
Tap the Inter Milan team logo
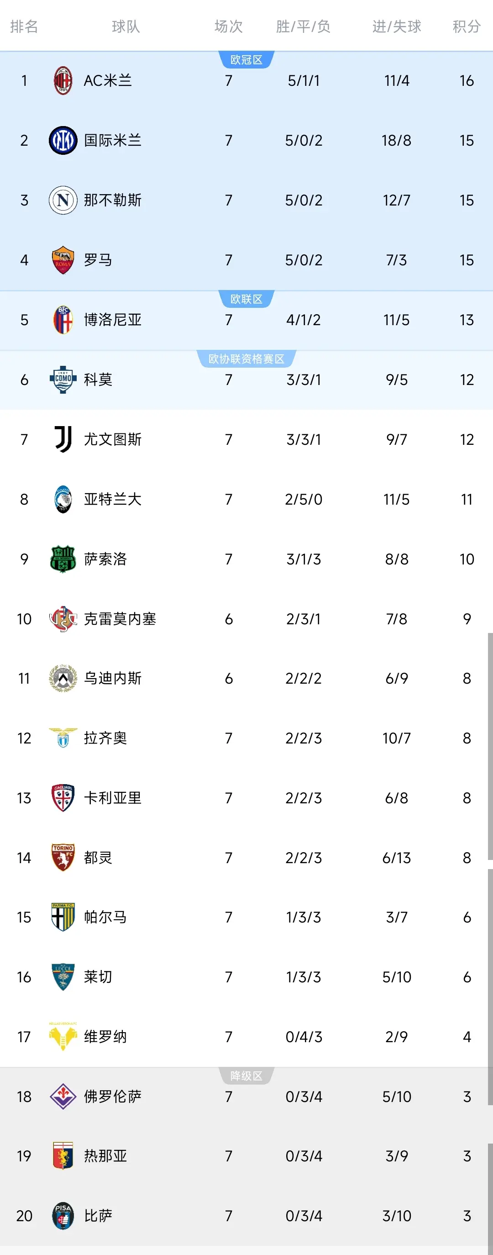pos(63,140)
